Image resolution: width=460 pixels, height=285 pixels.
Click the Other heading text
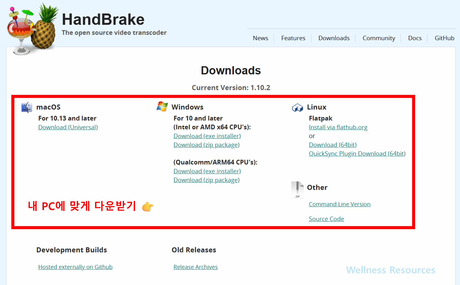tap(317, 187)
